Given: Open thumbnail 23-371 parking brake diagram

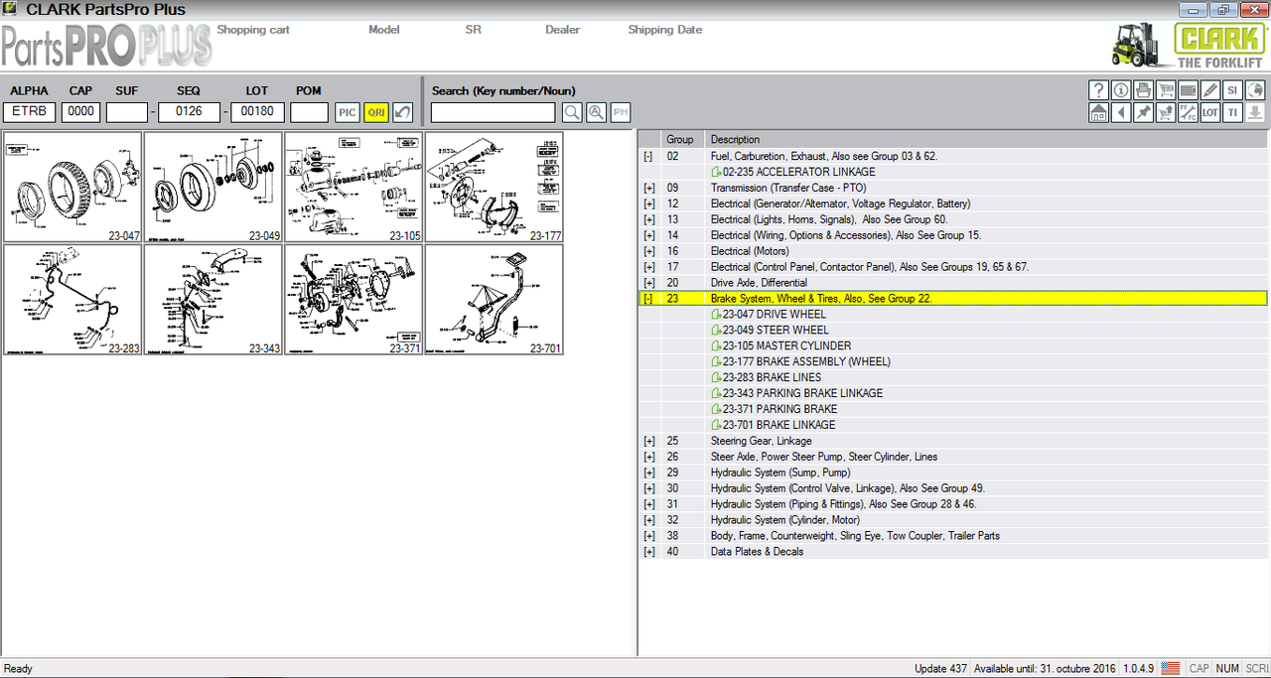Looking at the screenshot, I should coord(353,300).
